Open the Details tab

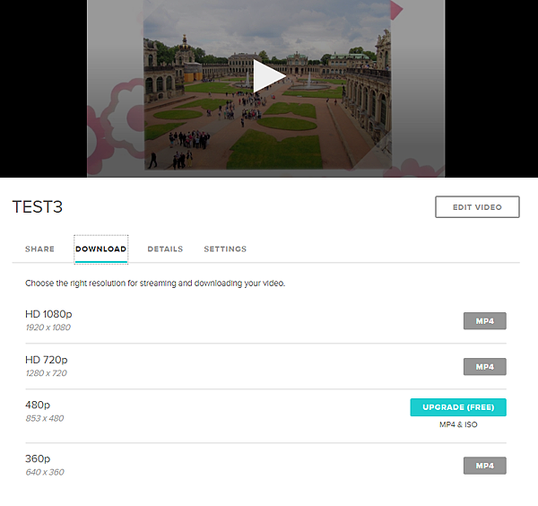[x=165, y=249]
